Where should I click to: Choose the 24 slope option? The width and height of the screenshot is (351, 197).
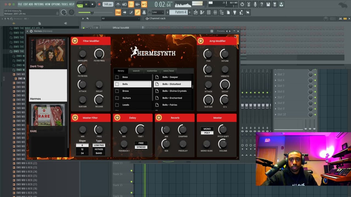coord(82,153)
